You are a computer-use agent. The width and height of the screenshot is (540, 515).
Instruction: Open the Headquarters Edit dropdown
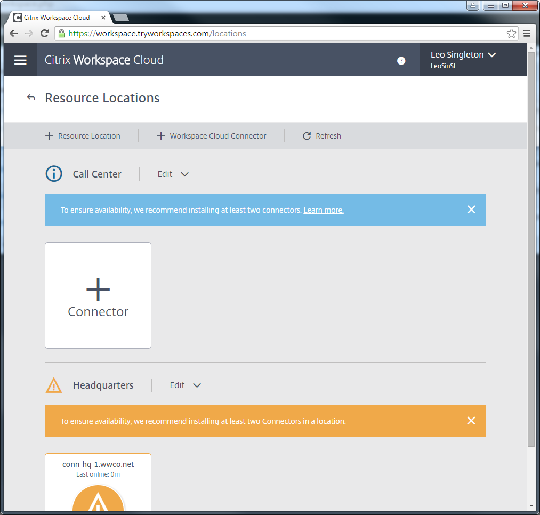pyautogui.click(x=186, y=385)
